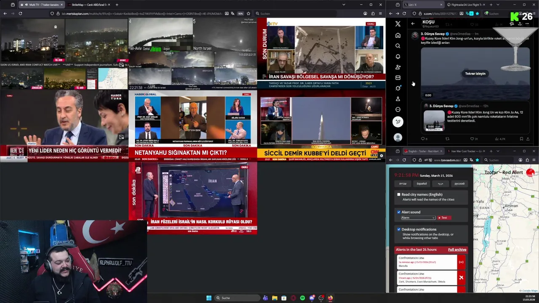
Task: Click @ww3mediaa handle on top post
Action: (460, 34)
